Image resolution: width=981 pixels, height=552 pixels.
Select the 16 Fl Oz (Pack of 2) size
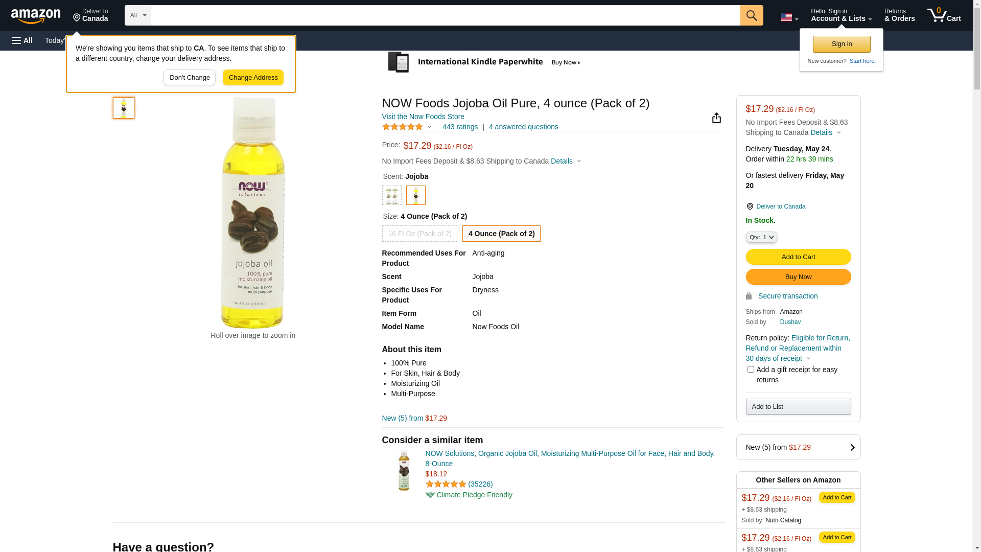419,234
